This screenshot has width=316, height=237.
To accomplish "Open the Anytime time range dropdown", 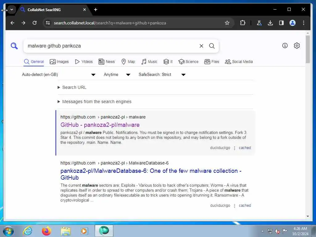I will [117, 75].
